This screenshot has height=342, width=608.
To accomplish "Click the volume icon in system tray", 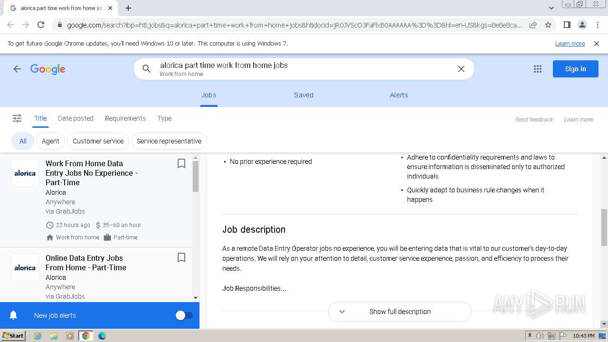I will click(x=540, y=336).
